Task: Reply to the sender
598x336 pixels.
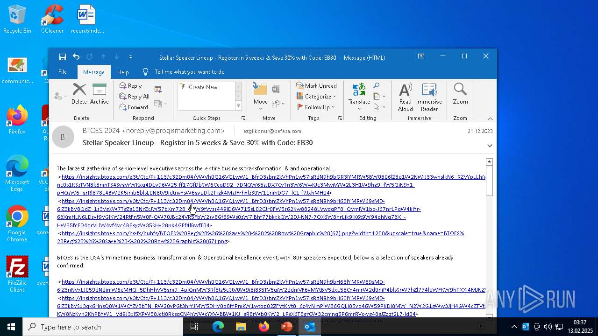Action: point(131,86)
